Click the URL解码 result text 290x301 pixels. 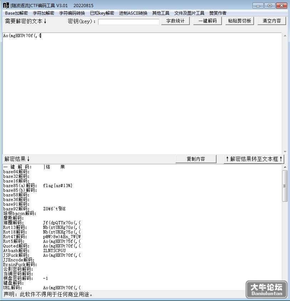[x=62, y=287]
